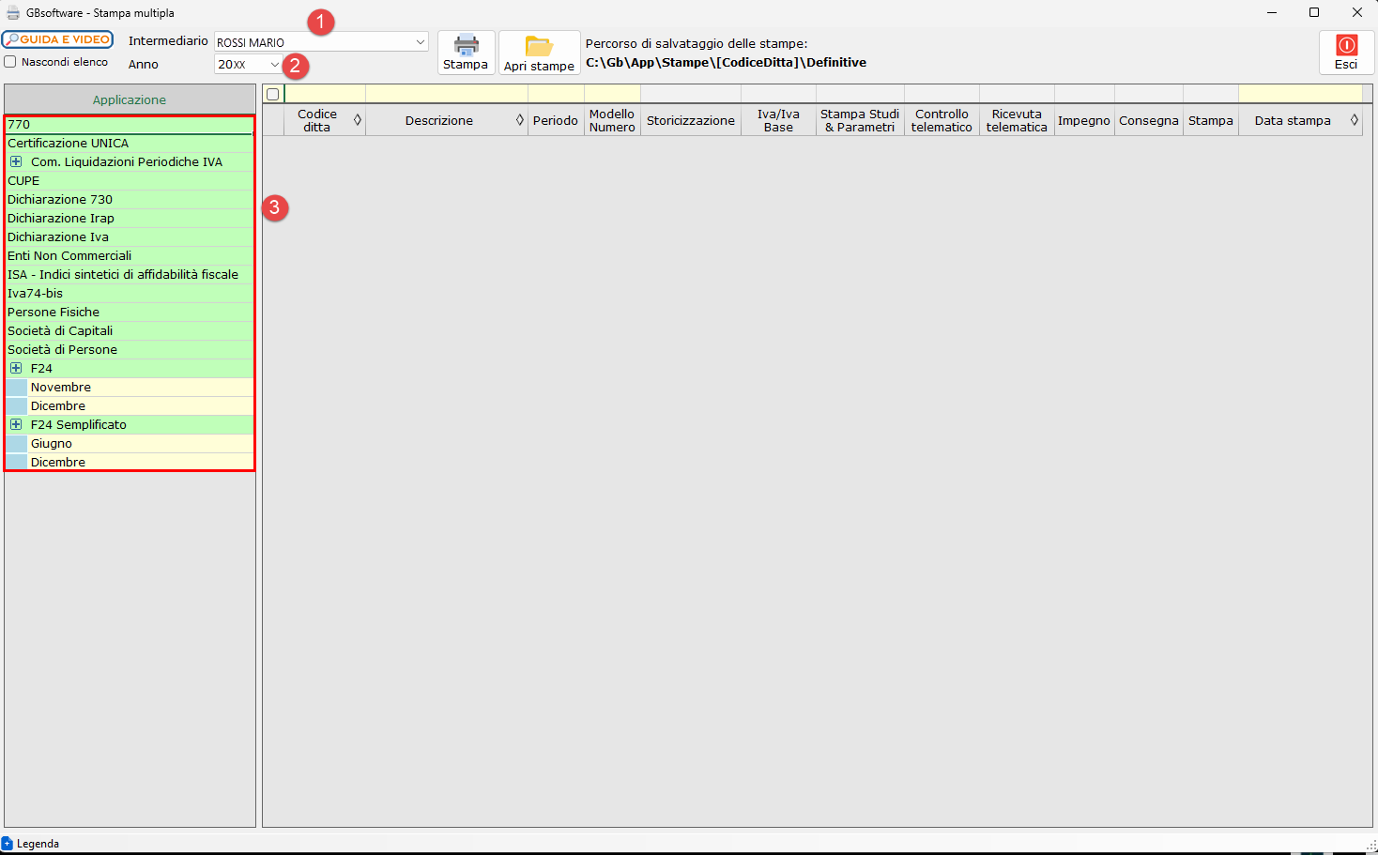Click the Codice ditta sort arrows

coord(358,120)
